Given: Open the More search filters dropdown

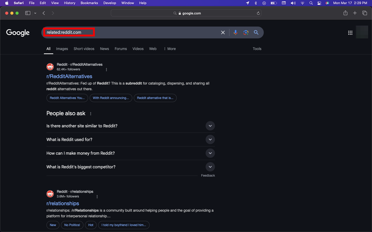Looking at the screenshot, I should click(x=170, y=49).
